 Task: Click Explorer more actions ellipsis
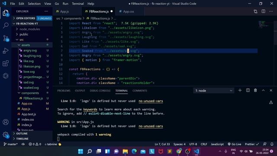click(x=46, y=11)
